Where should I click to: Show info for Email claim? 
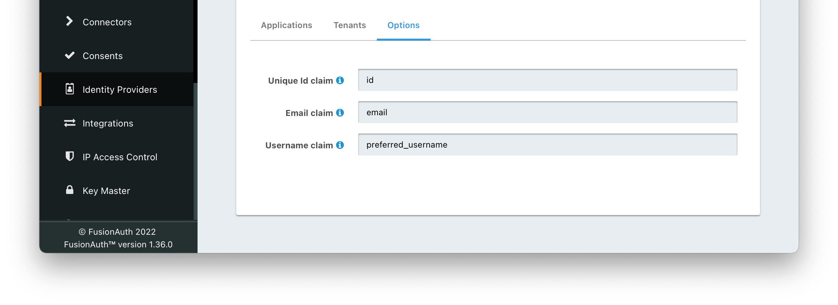(340, 113)
